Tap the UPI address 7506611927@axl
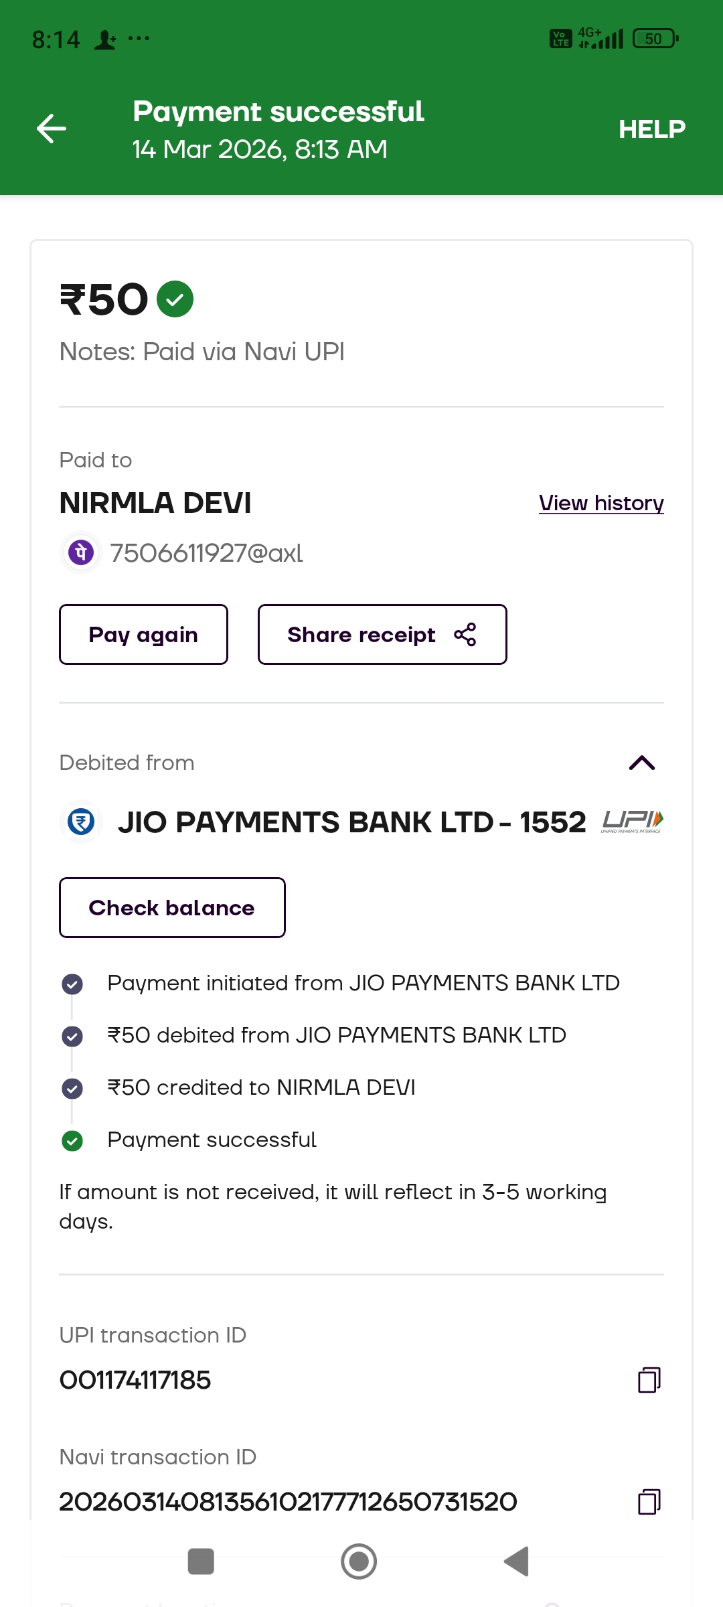This screenshot has width=723, height=1607. pyautogui.click(x=206, y=553)
